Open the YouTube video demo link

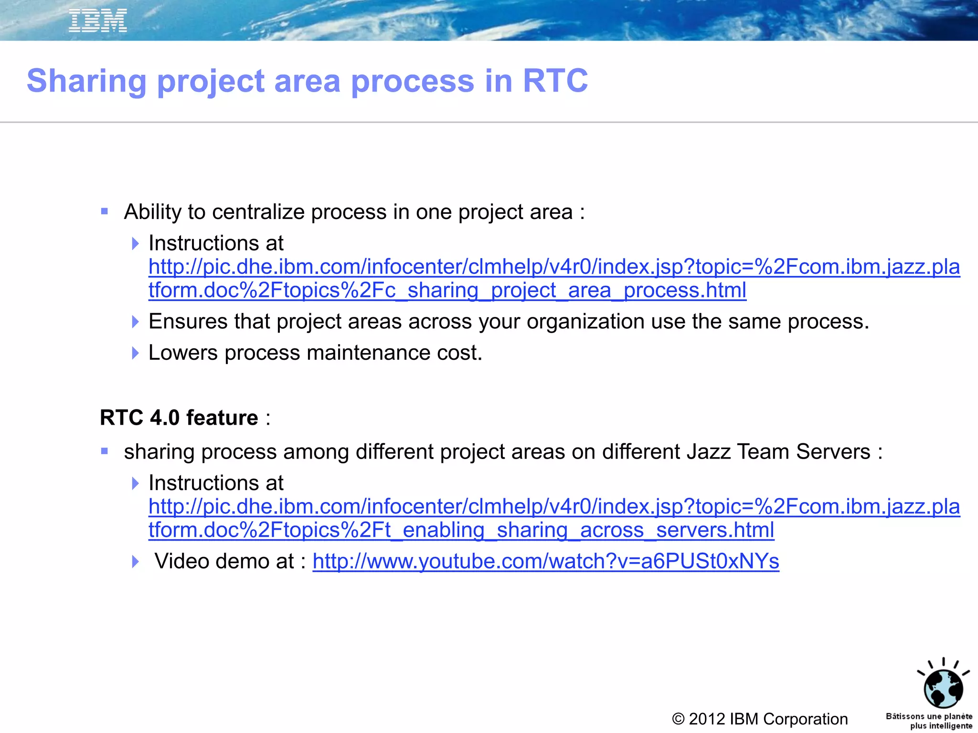(x=546, y=561)
